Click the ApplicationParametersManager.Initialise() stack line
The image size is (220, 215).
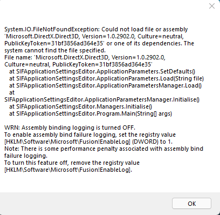(102, 99)
